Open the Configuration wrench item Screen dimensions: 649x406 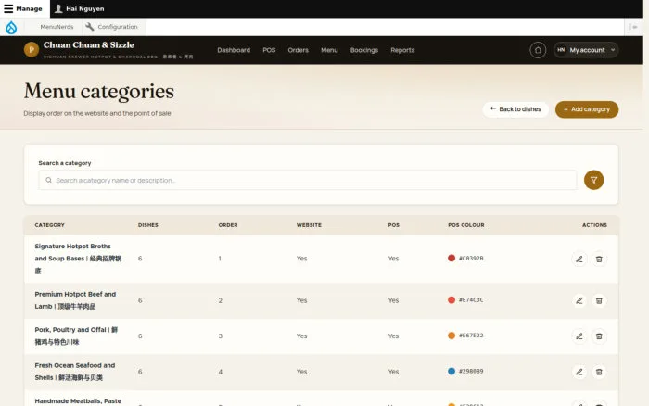(111, 27)
